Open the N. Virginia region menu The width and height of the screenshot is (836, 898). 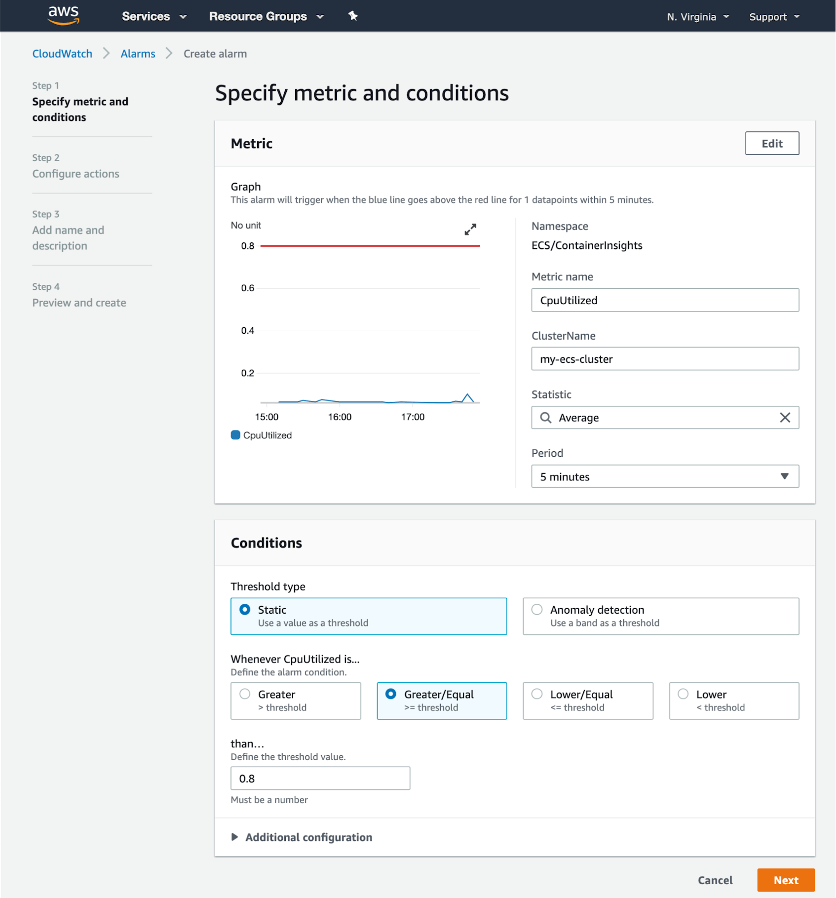697,16
